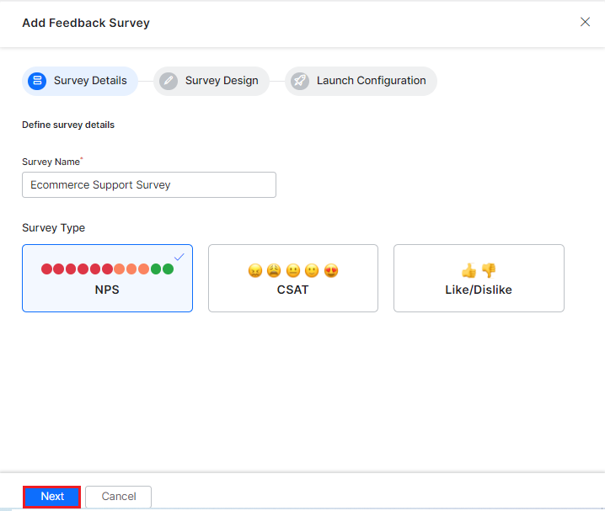Click the heart-eyes emoji in CSAT
Viewport: 605px width, 511px height.
[x=331, y=271]
